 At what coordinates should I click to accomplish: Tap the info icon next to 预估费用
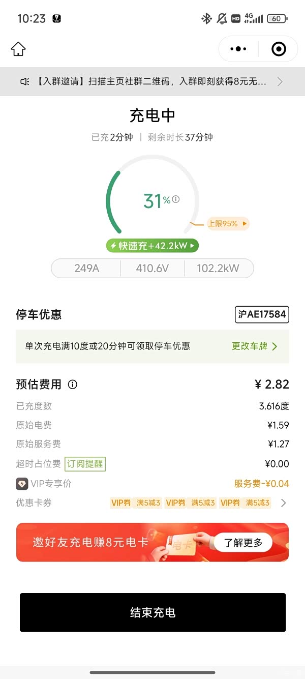tap(73, 385)
